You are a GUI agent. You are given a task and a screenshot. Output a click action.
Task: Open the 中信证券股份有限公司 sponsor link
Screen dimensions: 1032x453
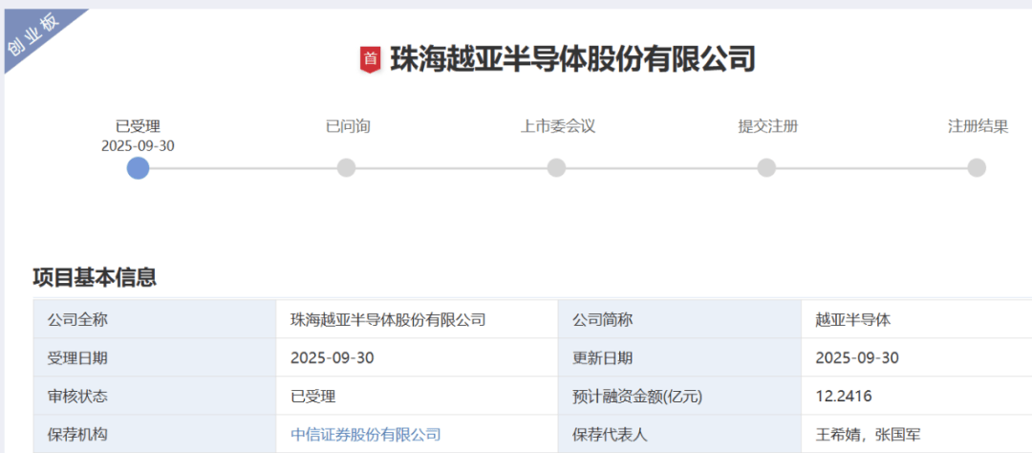click(366, 434)
